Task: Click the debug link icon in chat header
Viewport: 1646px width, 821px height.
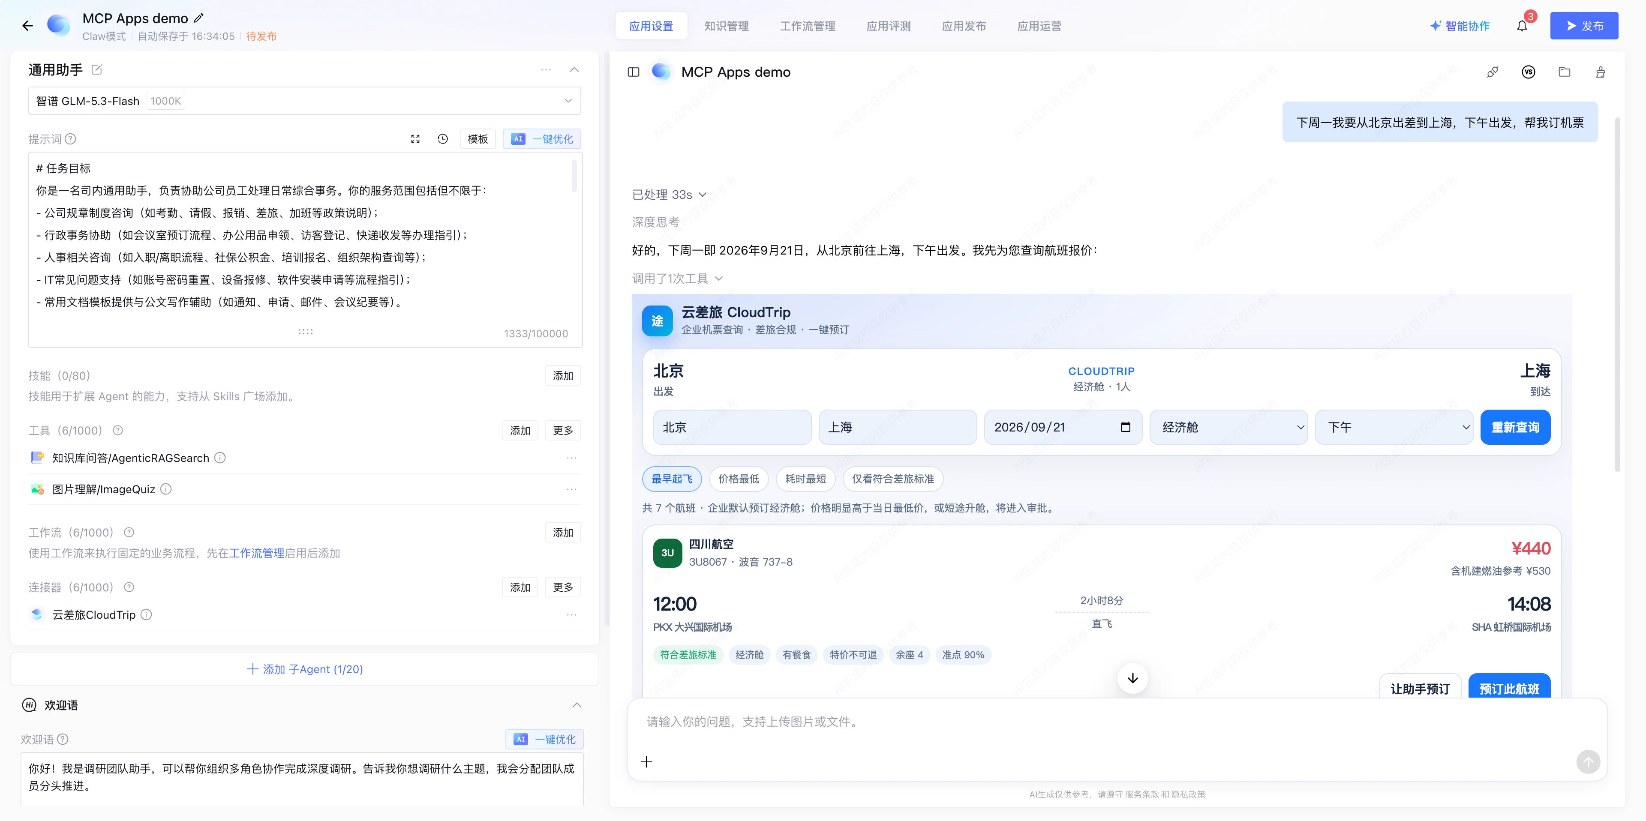Action: coord(1492,72)
